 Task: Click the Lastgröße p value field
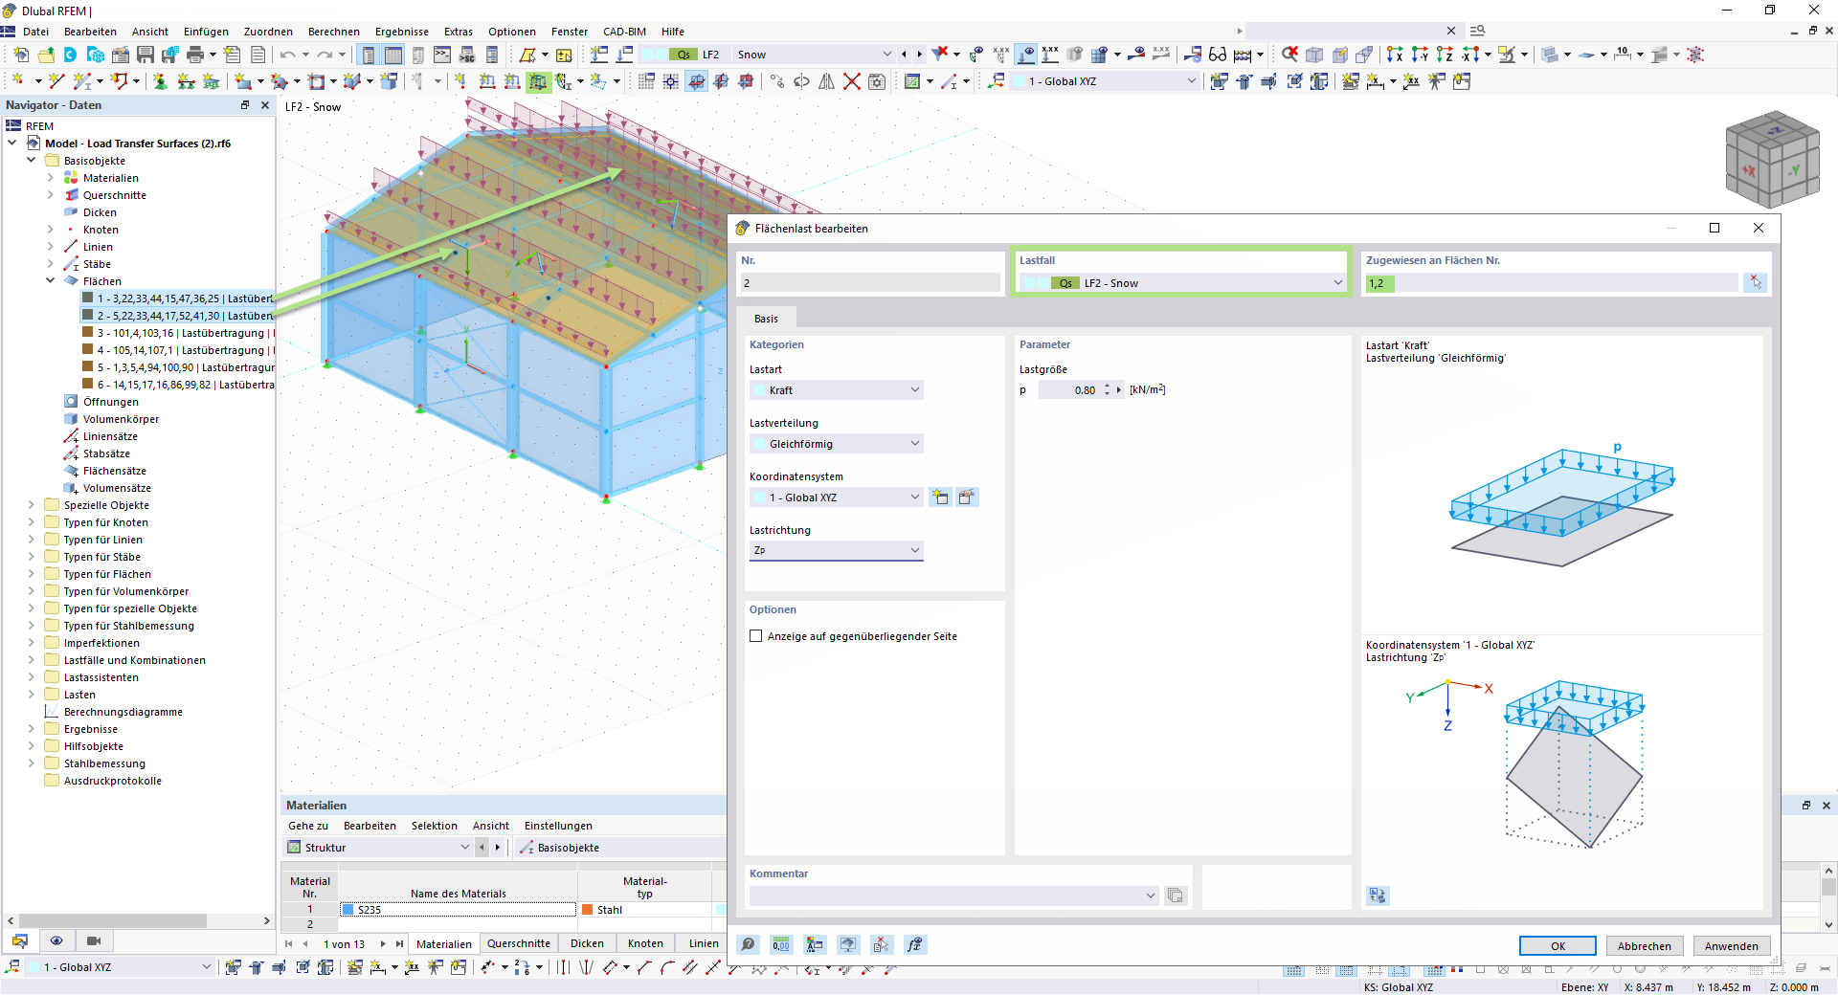[1069, 390]
